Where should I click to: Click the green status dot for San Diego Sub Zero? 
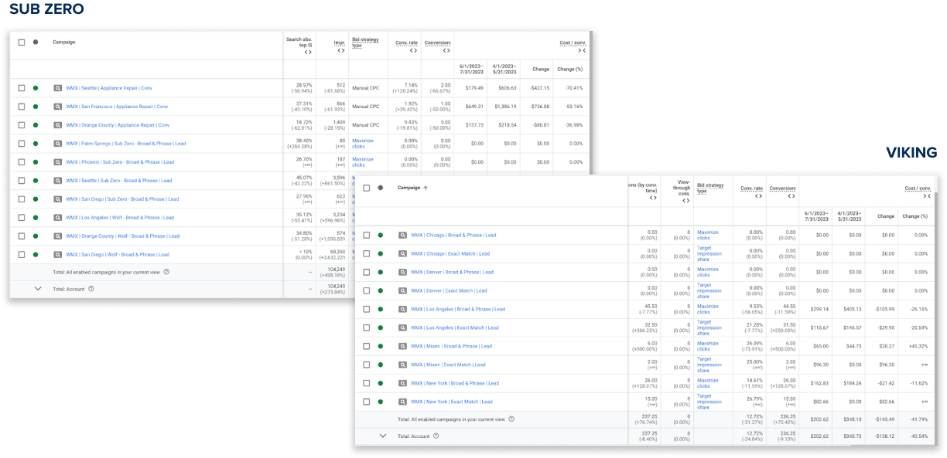(x=36, y=199)
